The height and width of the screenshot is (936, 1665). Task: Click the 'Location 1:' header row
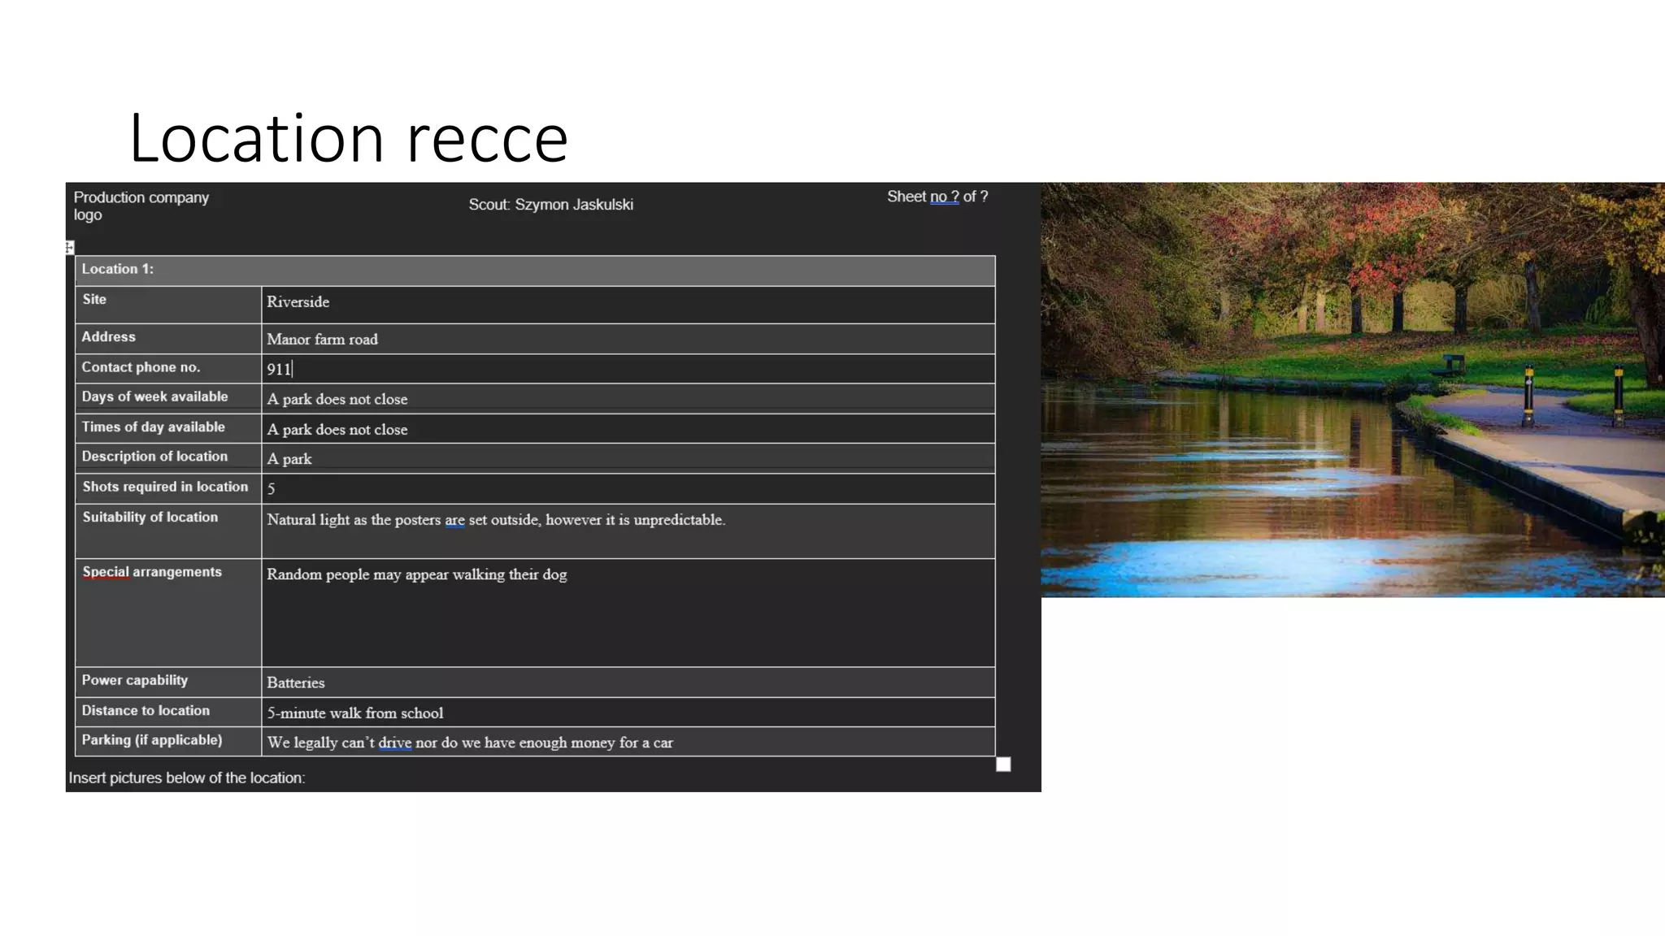[534, 270]
